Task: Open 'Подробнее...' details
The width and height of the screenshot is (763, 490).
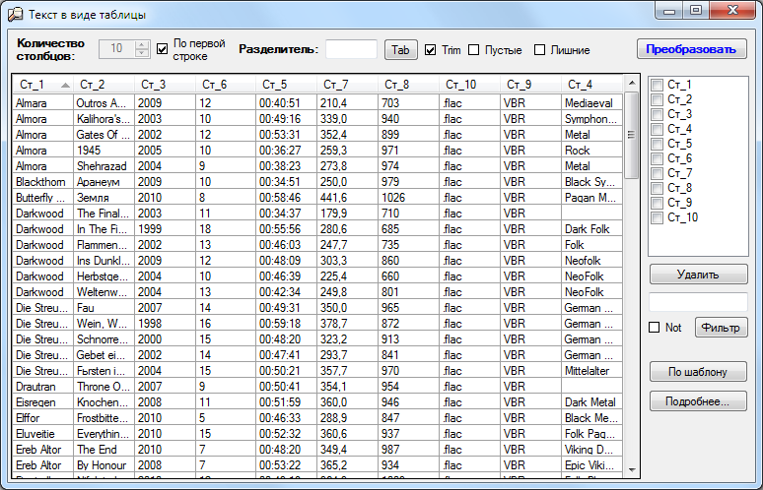Action: tap(698, 401)
